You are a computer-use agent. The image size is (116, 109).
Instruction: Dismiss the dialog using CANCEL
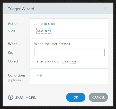click(98, 97)
